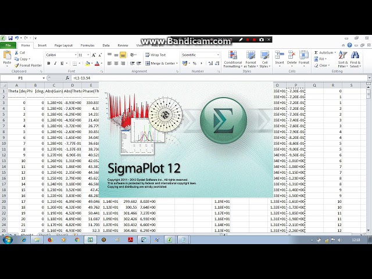372x279 pixels.
Task: Toggle bold formatting
Action: [x=49, y=63]
